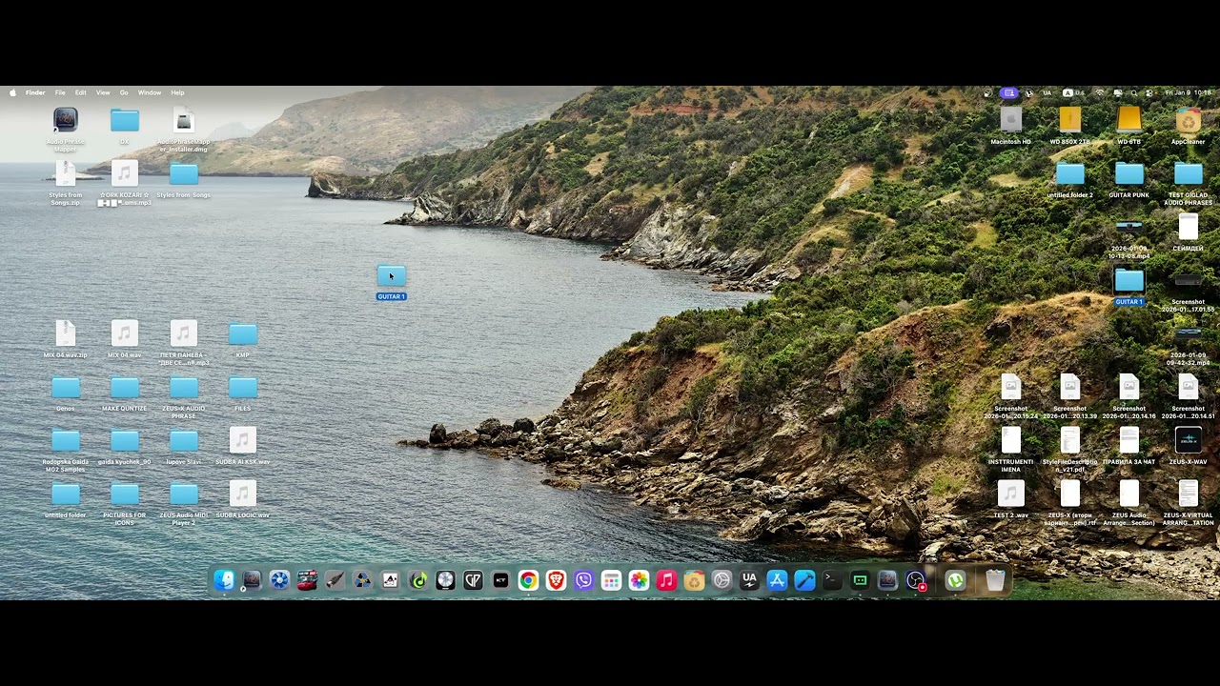Open the Edit menu

81,92
